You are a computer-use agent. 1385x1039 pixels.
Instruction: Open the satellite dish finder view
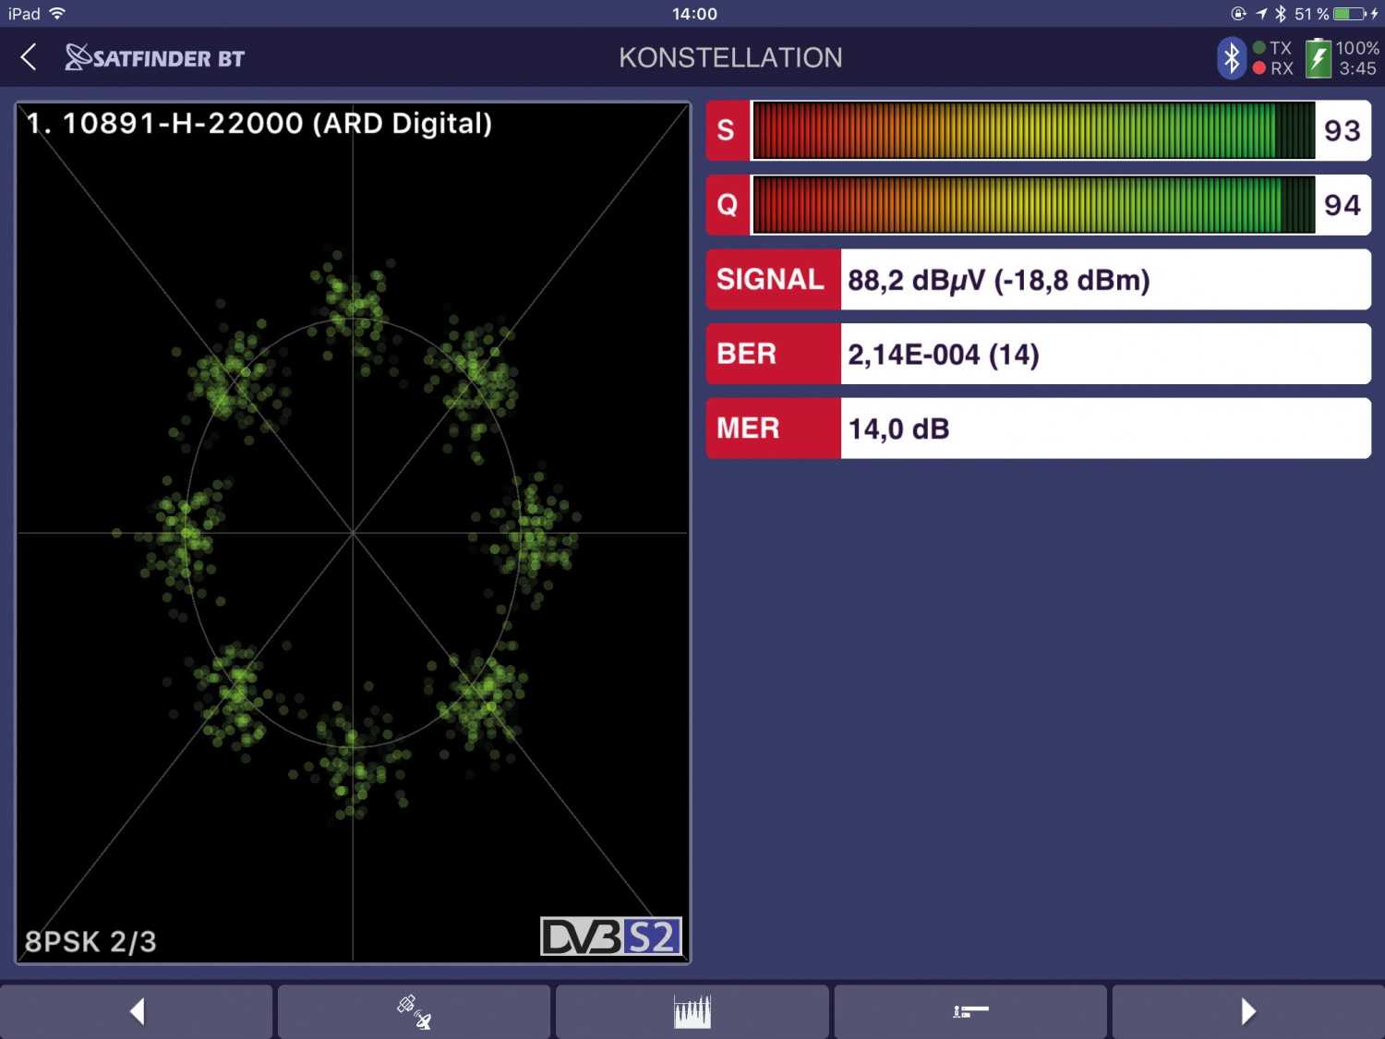[x=414, y=1011]
